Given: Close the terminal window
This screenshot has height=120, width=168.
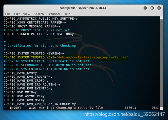Looking at the screenshot, I should (x=159, y=8).
